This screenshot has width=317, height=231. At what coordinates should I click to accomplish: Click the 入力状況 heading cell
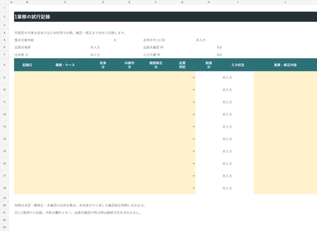pyautogui.click(x=237, y=65)
